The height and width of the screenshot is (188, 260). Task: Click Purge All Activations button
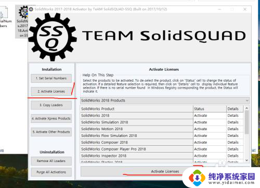(51, 172)
